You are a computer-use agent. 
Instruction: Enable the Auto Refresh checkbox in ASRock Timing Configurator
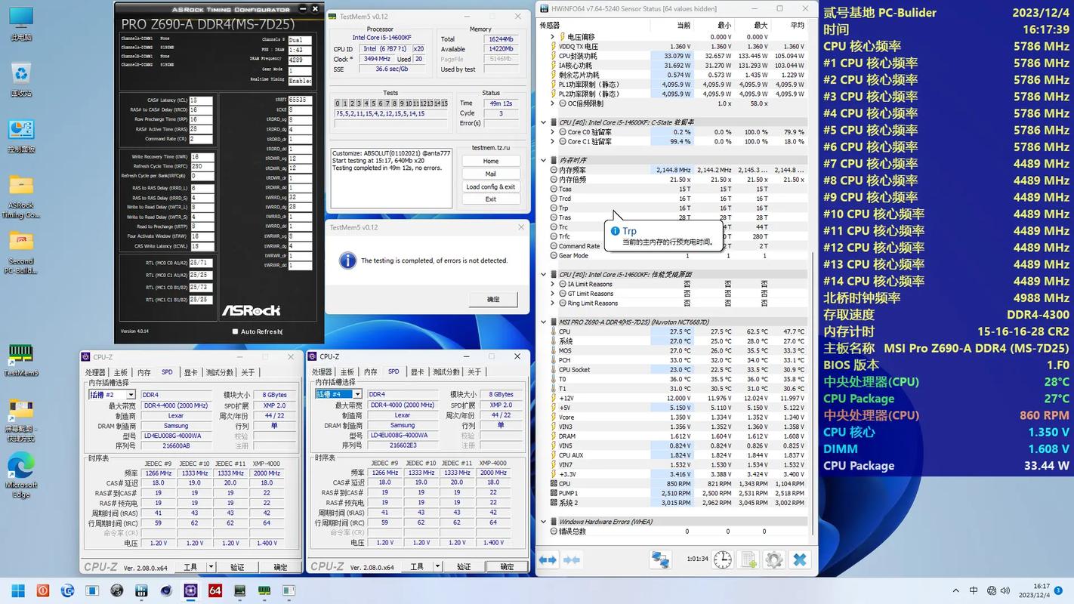click(235, 331)
